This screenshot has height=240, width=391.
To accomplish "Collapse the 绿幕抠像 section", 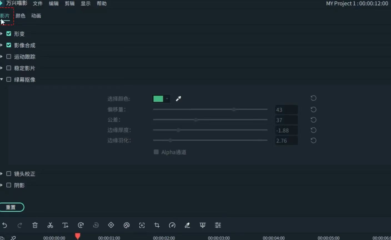I will point(2,79).
